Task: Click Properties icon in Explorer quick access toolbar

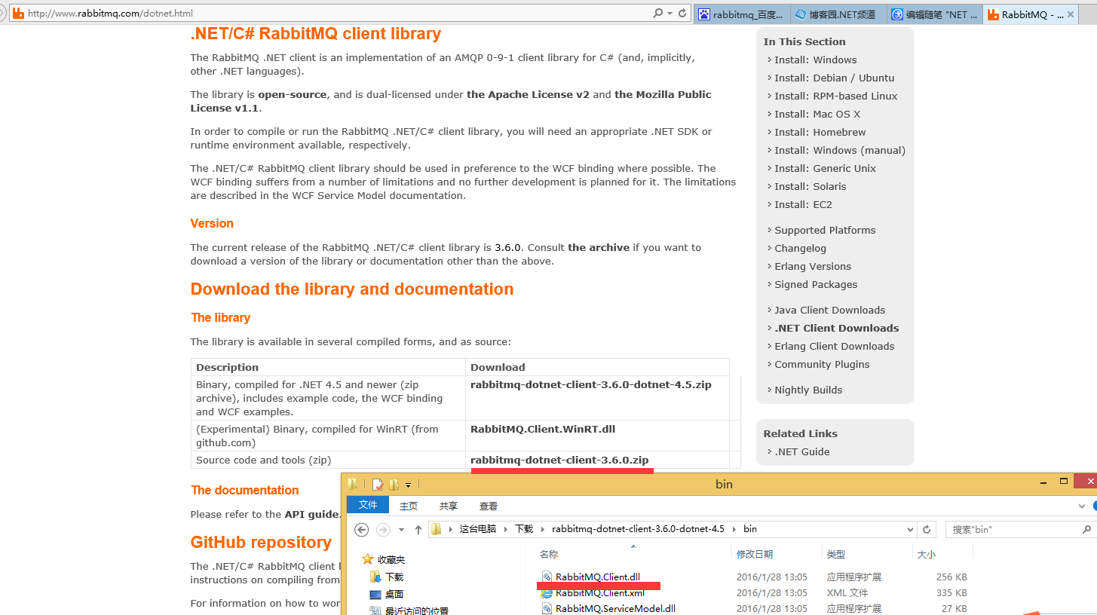Action: (378, 485)
